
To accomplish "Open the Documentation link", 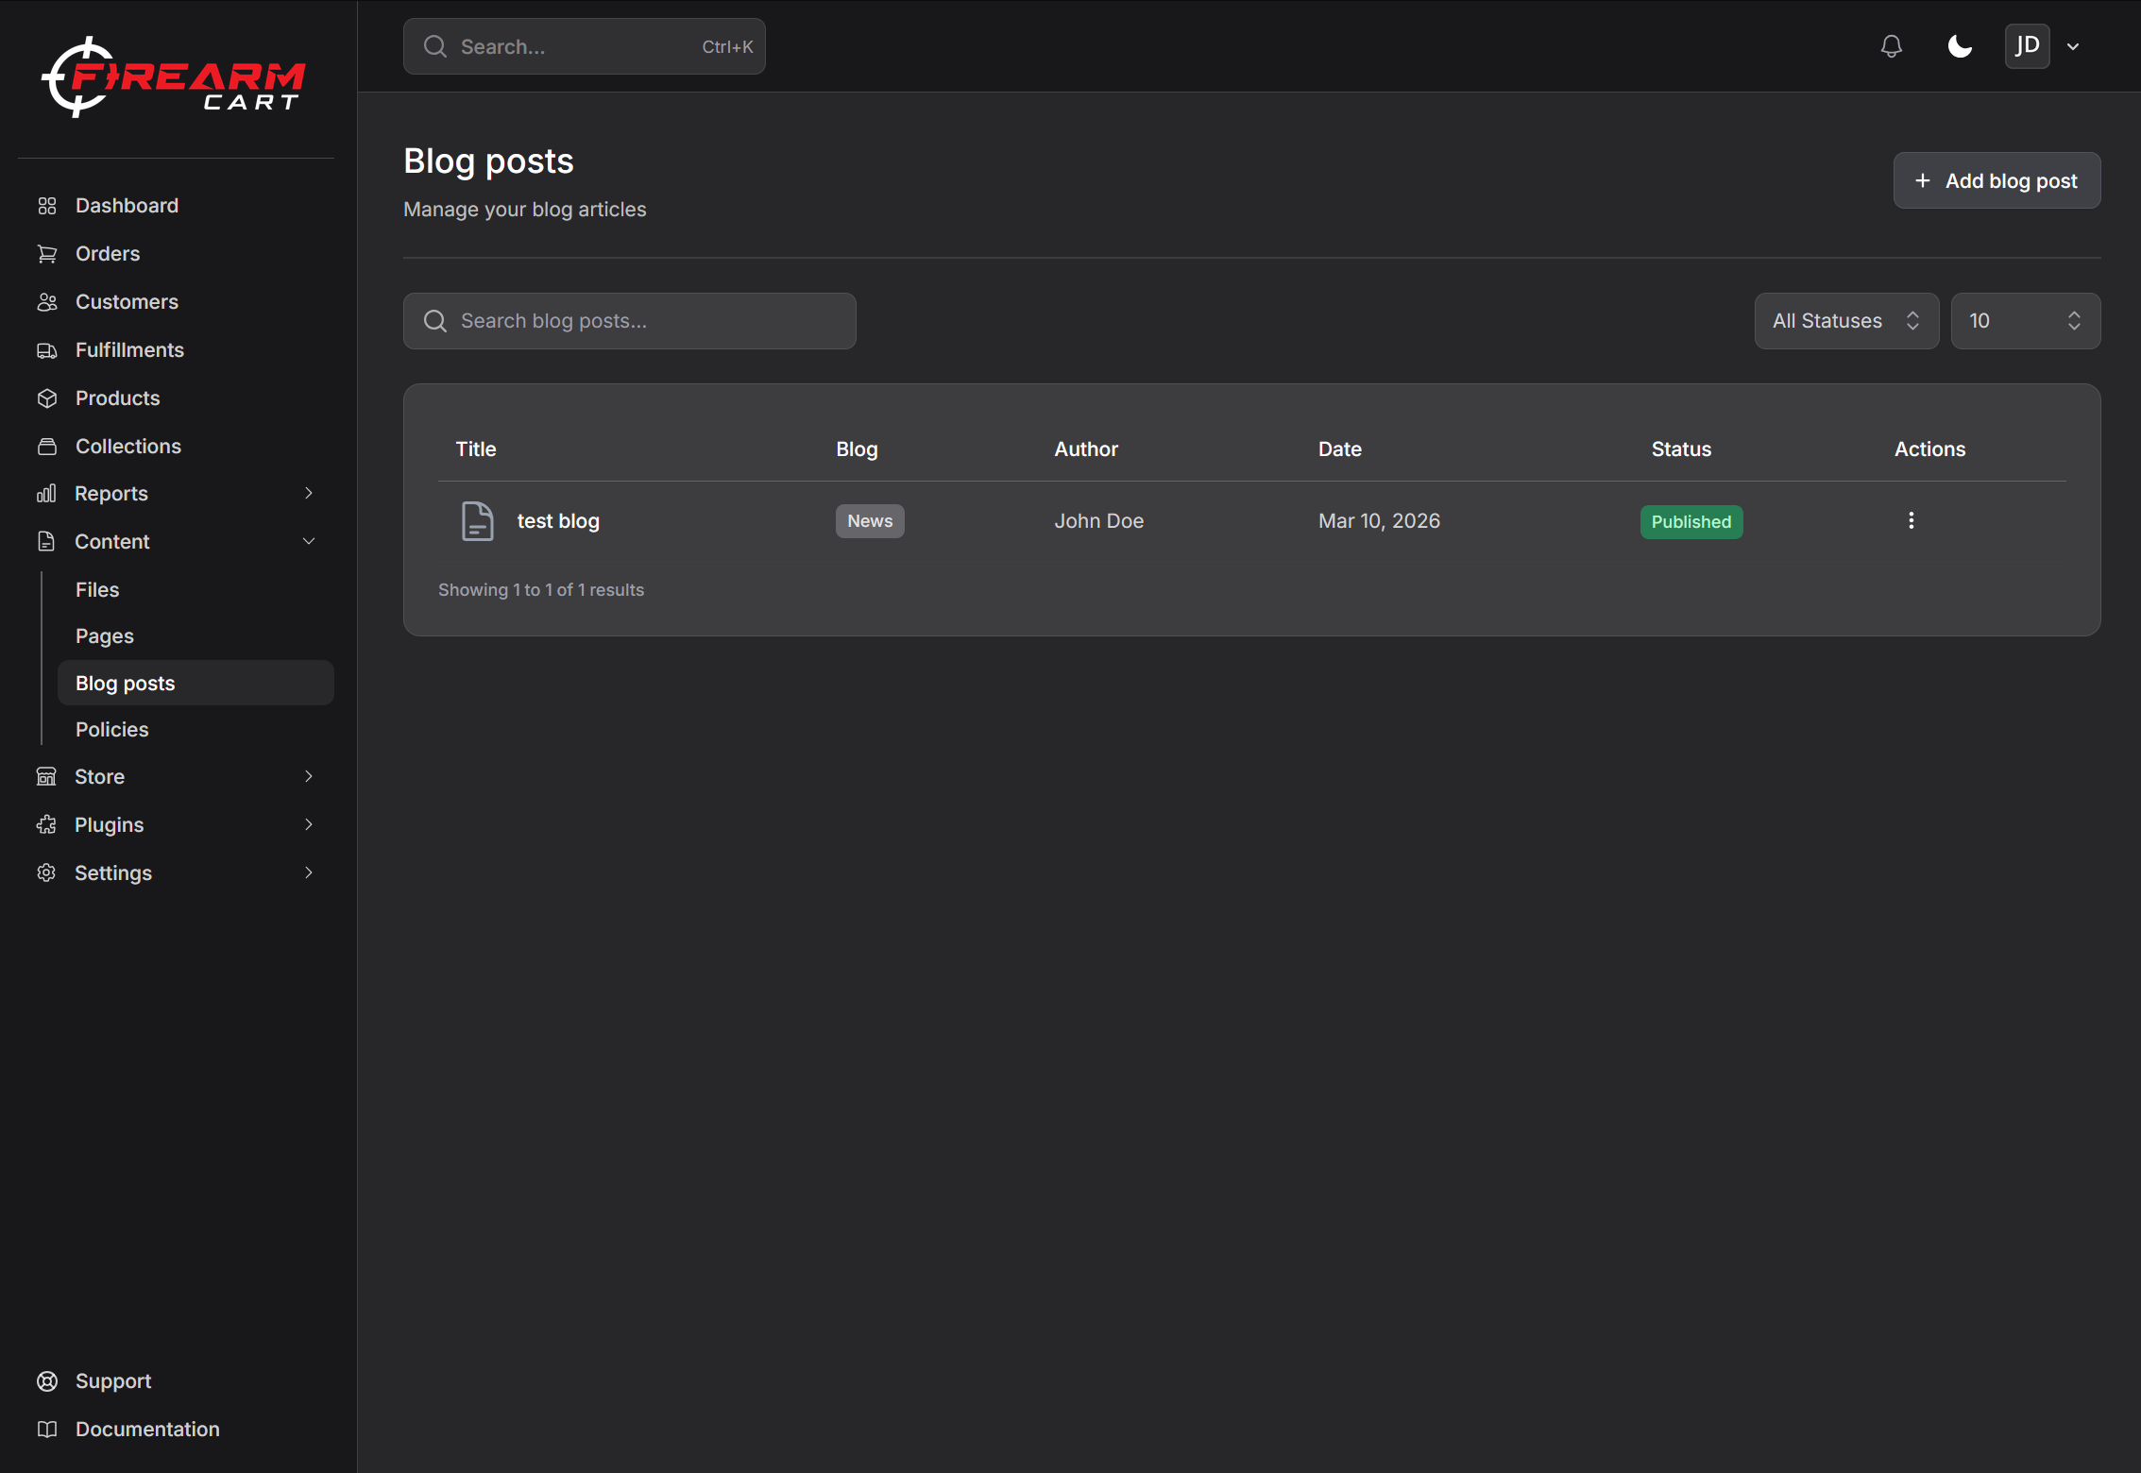I will point(147,1430).
